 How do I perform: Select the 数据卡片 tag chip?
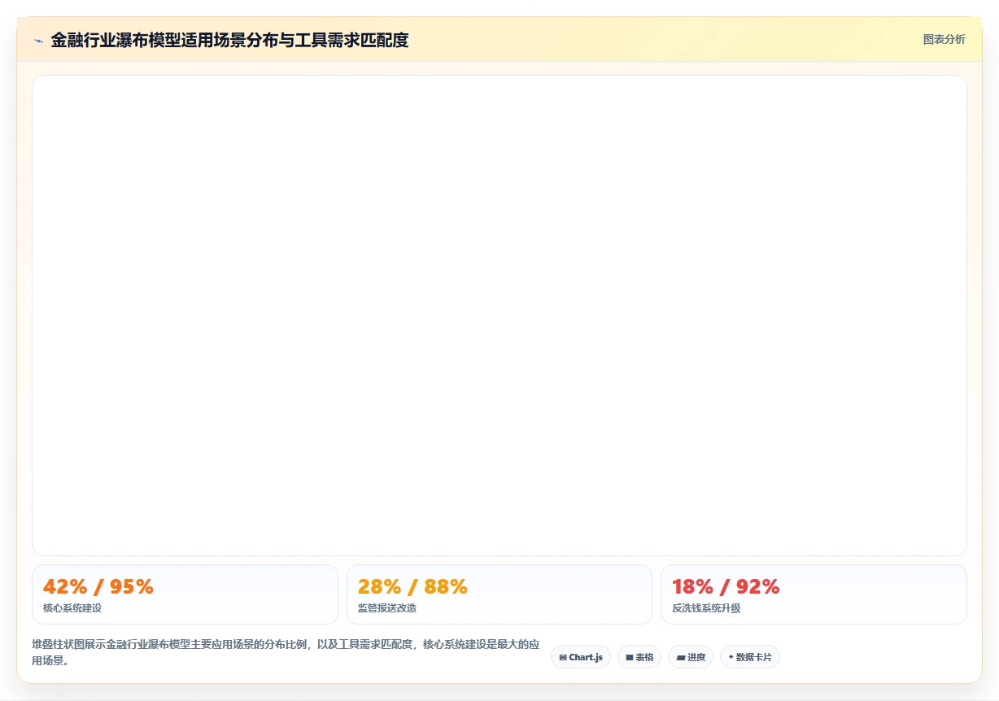[750, 657]
